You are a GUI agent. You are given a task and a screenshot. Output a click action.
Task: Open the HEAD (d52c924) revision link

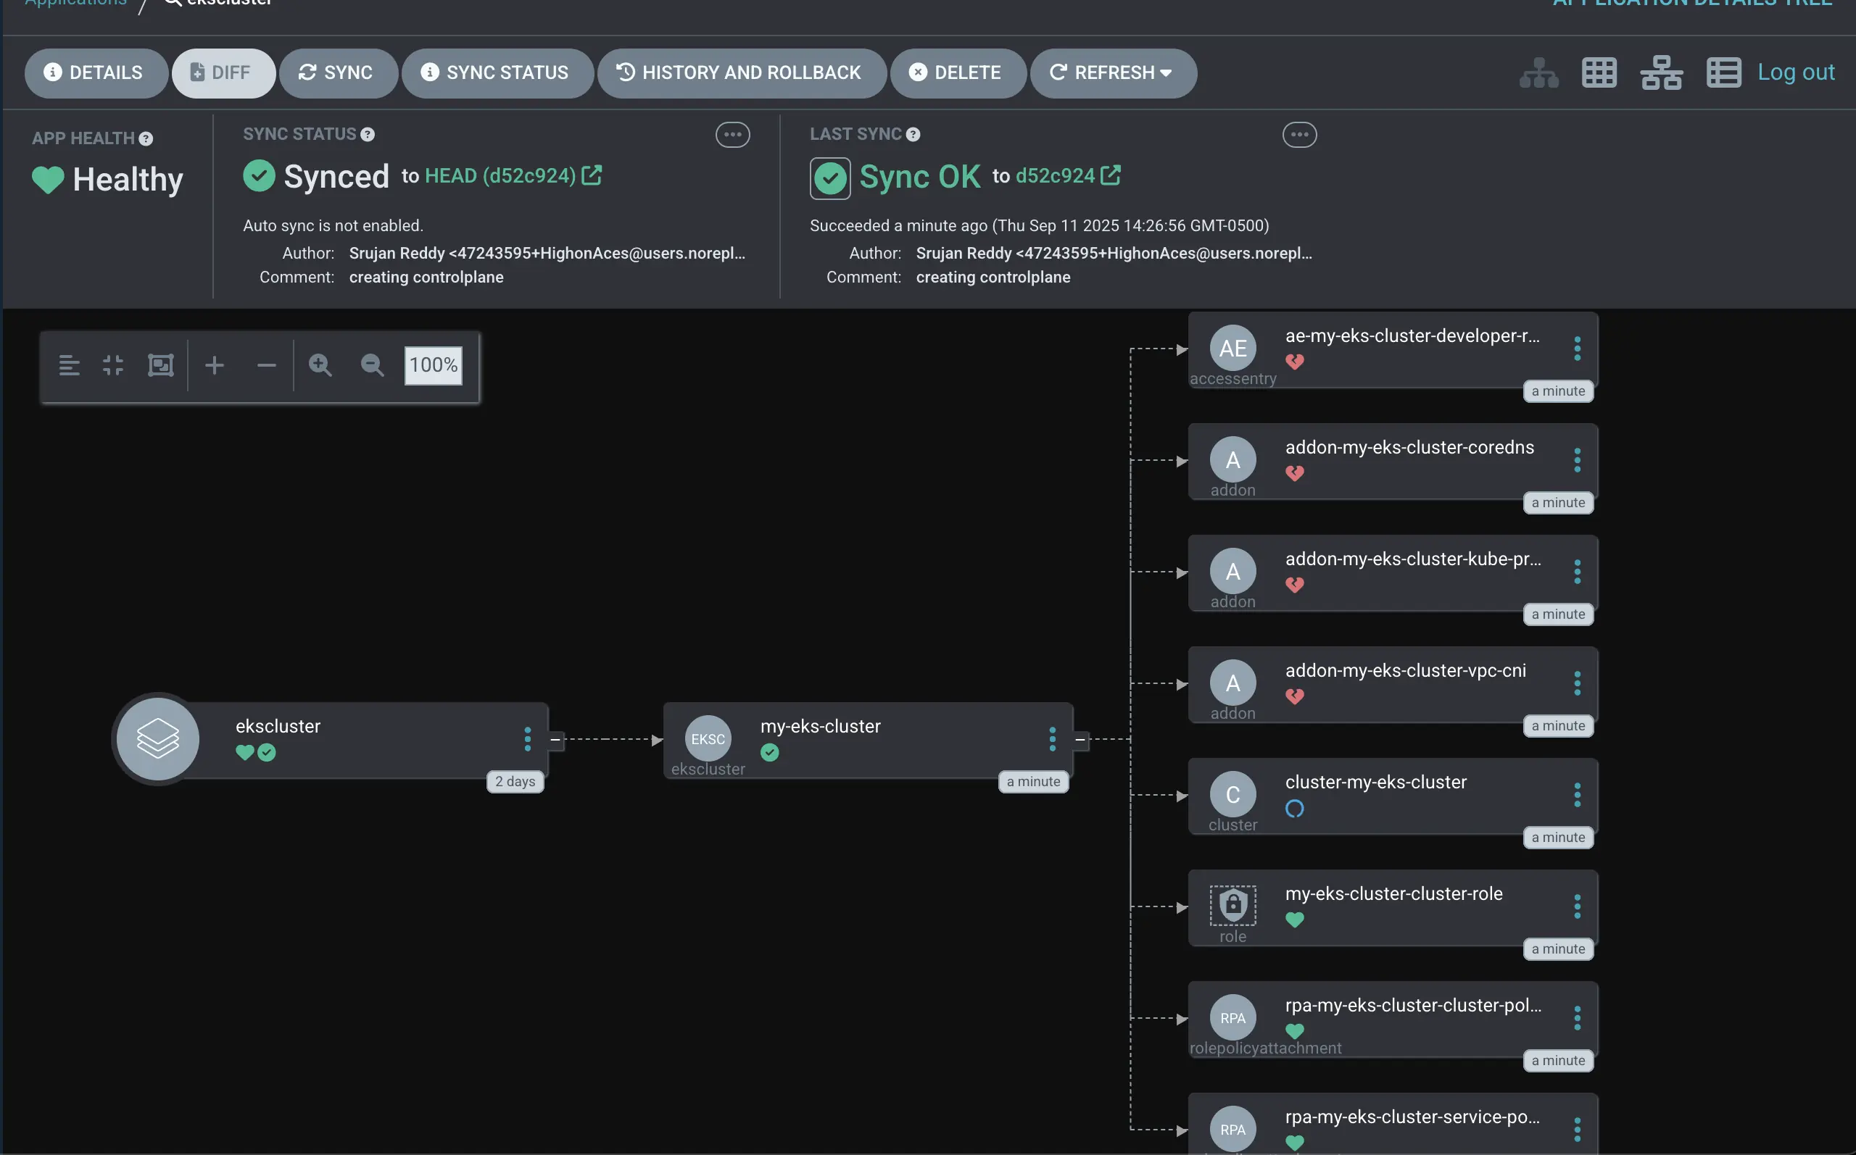(x=500, y=175)
